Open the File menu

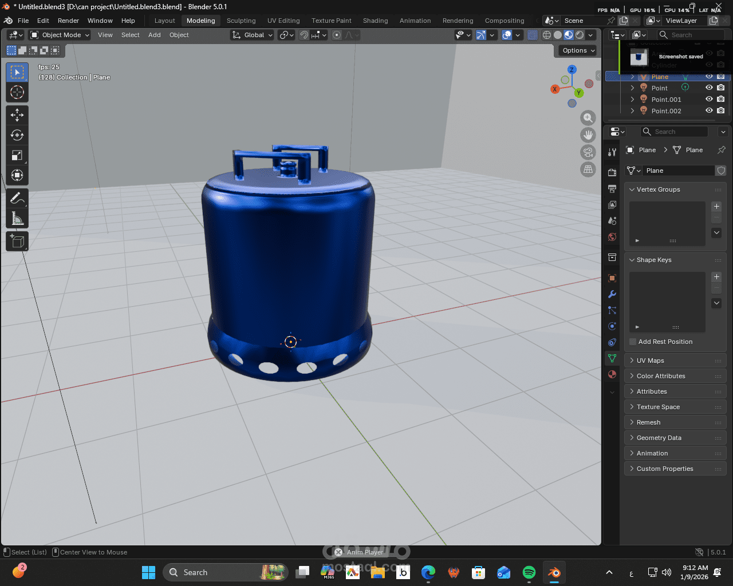click(23, 21)
